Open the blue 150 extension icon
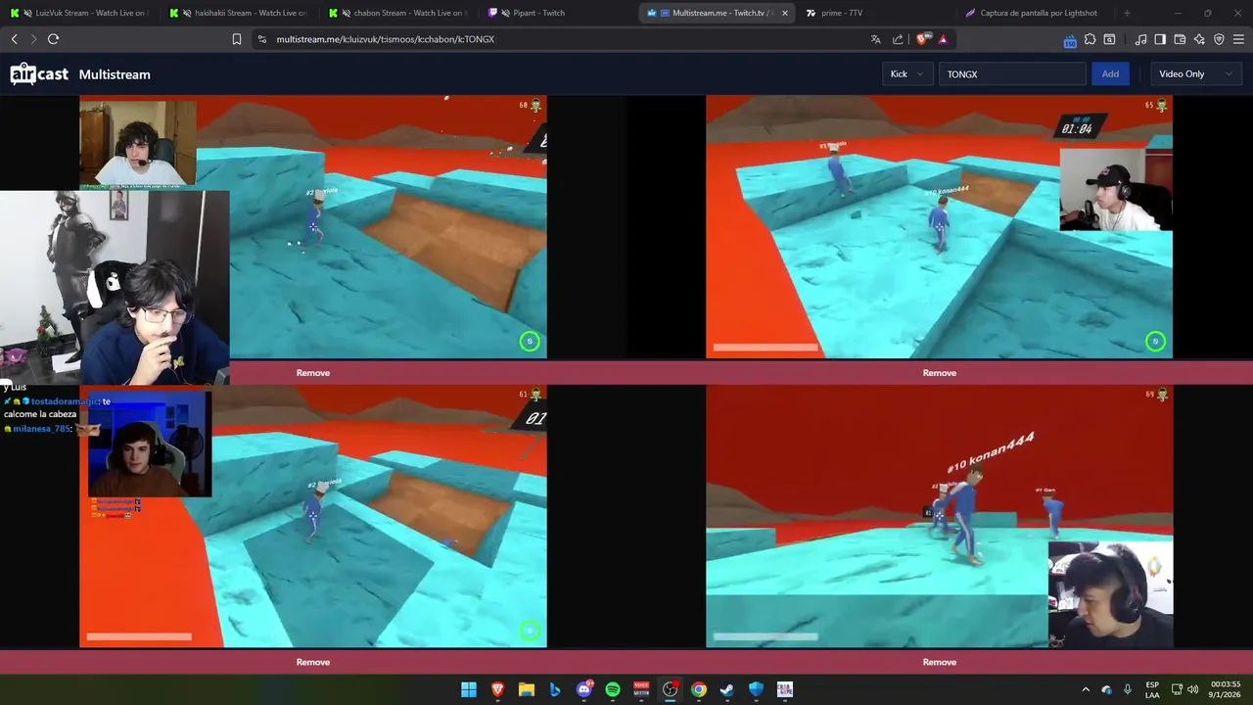 point(1070,40)
